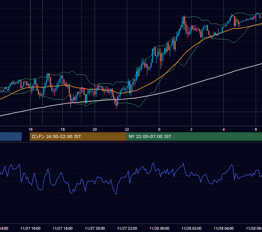Click the hour label 6 on the price chart axis
Image resolution: width=262 pixels, height=232 pixels.
[x=256, y=130]
